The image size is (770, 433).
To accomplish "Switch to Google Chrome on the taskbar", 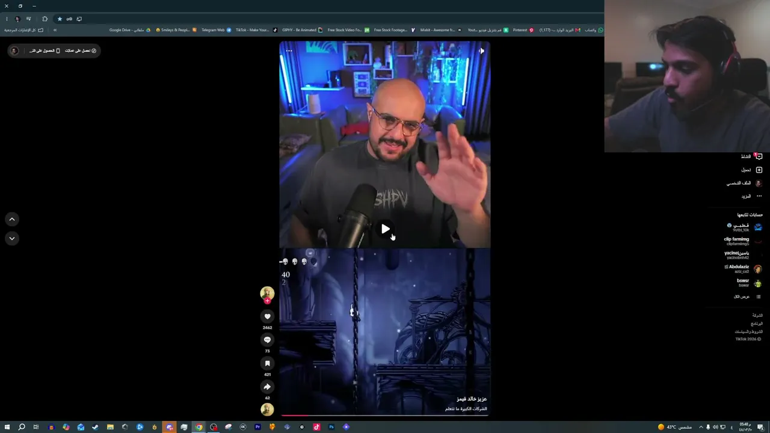I will tap(199, 427).
